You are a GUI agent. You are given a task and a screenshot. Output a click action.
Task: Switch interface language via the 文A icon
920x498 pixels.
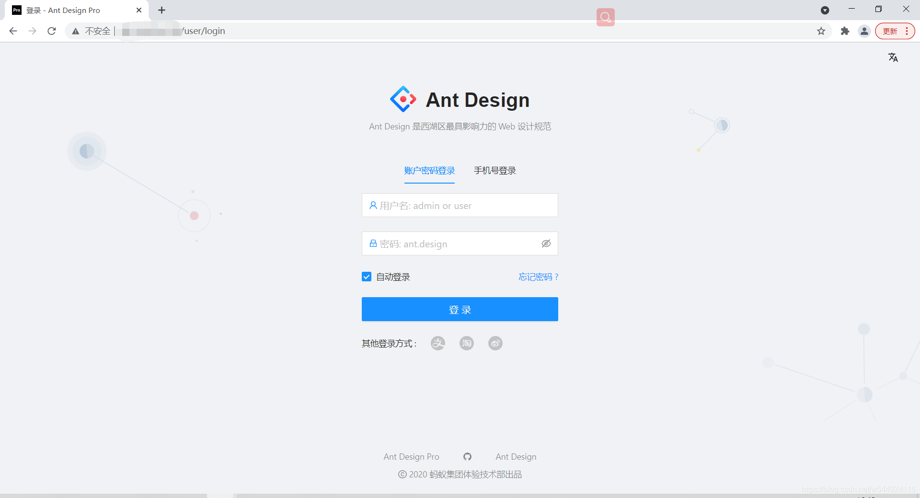click(x=893, y=58)
